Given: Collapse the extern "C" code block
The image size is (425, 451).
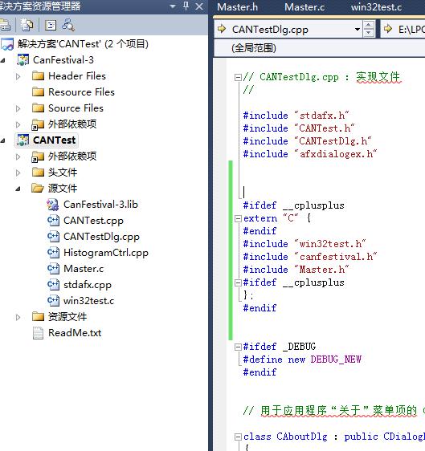Looking at the screenshot, I should (238, 218).
